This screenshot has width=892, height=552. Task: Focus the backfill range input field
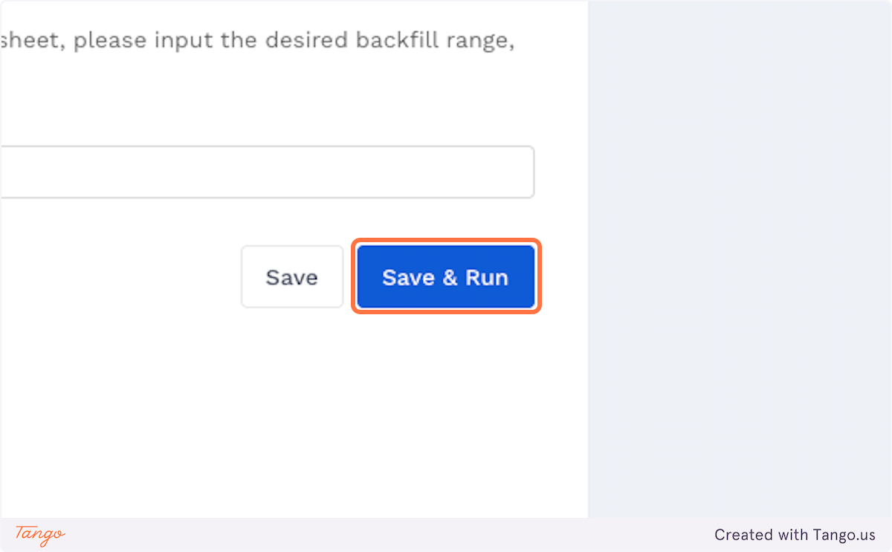click(266, 172)
